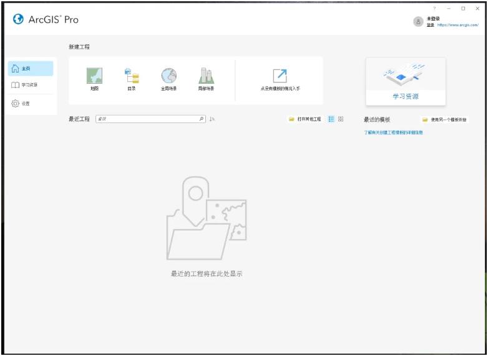488x356 pixels.
Task: Start without a template (从没有模板的情况入手)
Action: pos(280,80)
